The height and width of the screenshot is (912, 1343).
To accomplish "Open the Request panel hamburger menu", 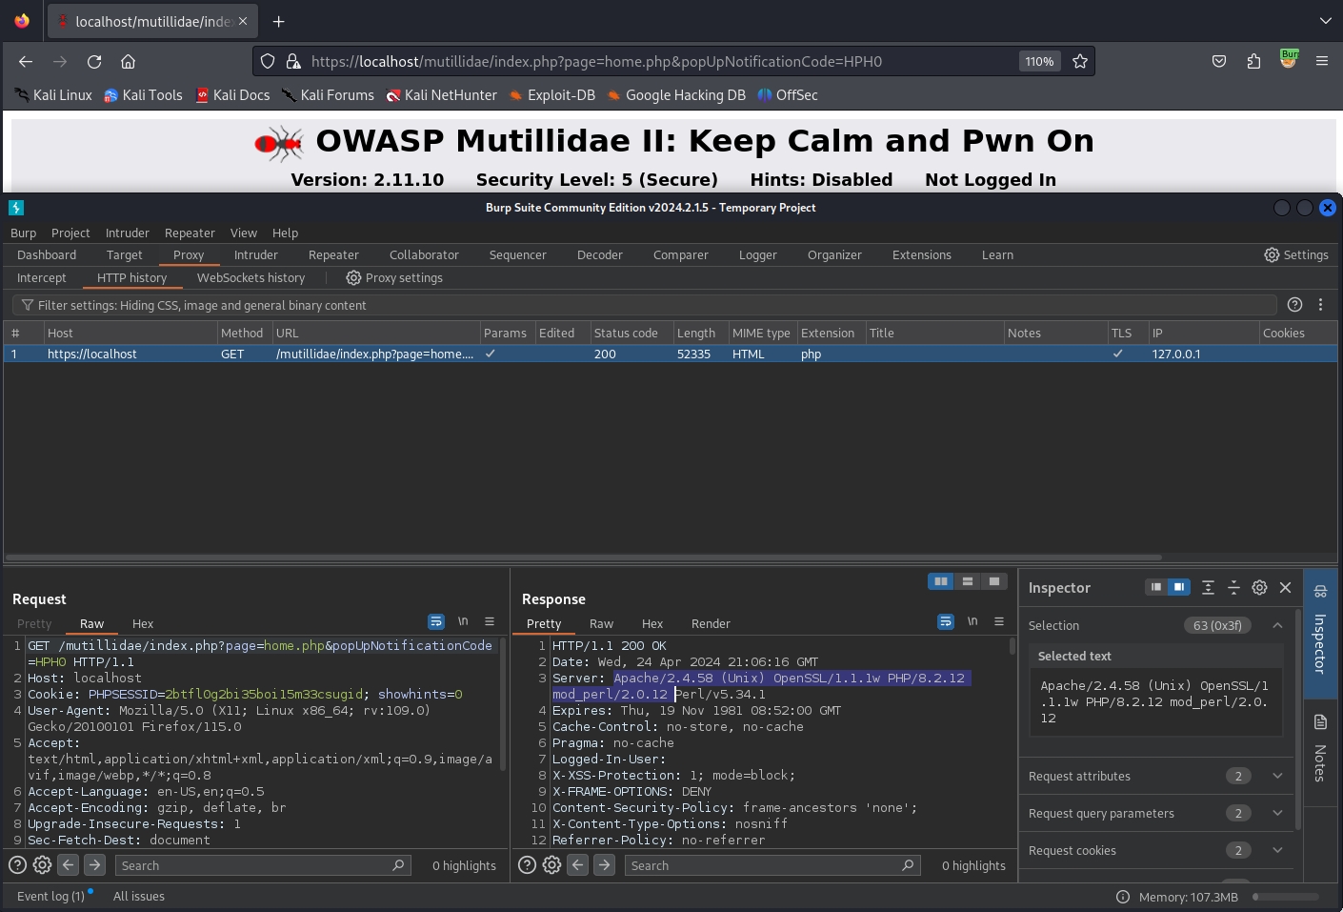I will (490, 621).
